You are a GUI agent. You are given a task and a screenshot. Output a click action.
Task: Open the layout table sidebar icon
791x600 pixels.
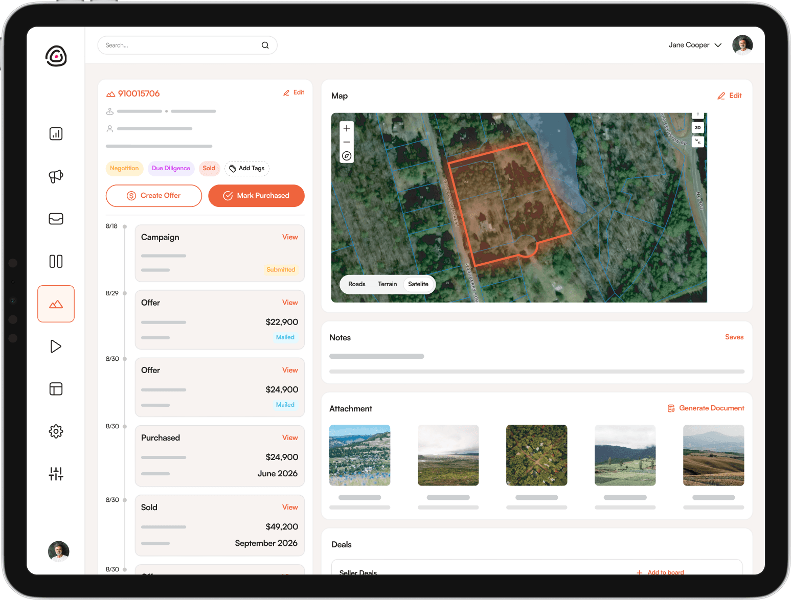[56, 389]
